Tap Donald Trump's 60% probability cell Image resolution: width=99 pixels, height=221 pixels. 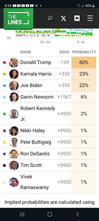[x=84, y=62]
